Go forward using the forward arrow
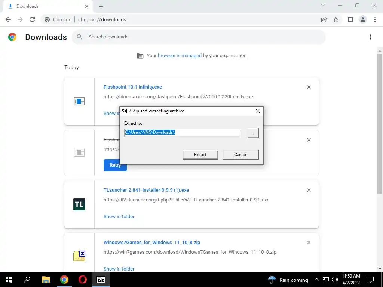This screenshot has height=287, width=383. [20, 19]
